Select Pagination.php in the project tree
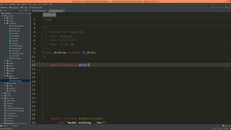This screenshot has height=130, width=231. click(15, 48)
